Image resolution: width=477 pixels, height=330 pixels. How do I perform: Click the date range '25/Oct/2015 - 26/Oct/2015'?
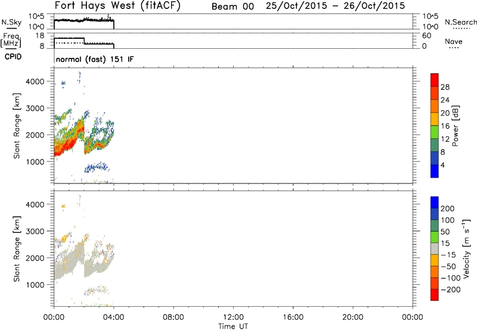point(335,6)
